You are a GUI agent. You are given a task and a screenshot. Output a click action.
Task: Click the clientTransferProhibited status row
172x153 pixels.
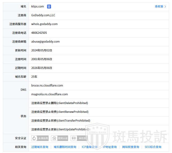click(x=61, y=121)
